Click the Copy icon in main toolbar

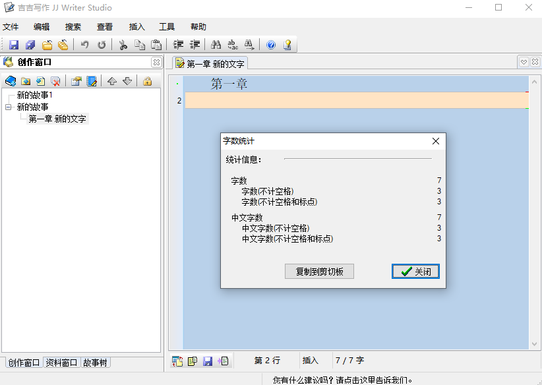(x=140, y=45)
